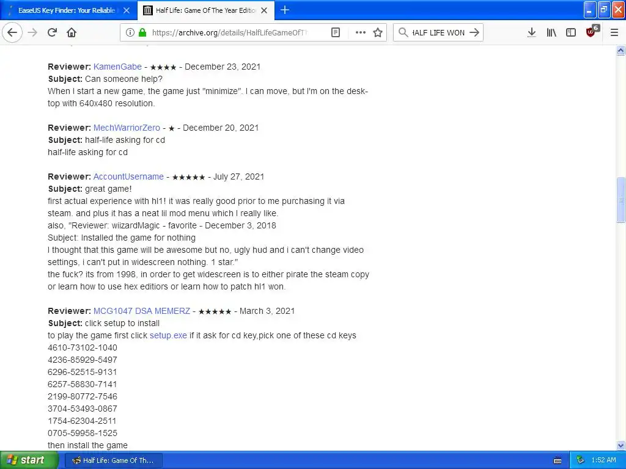Open page actions three-dot menu
This screenshot has height=469, width=626.
360,32
